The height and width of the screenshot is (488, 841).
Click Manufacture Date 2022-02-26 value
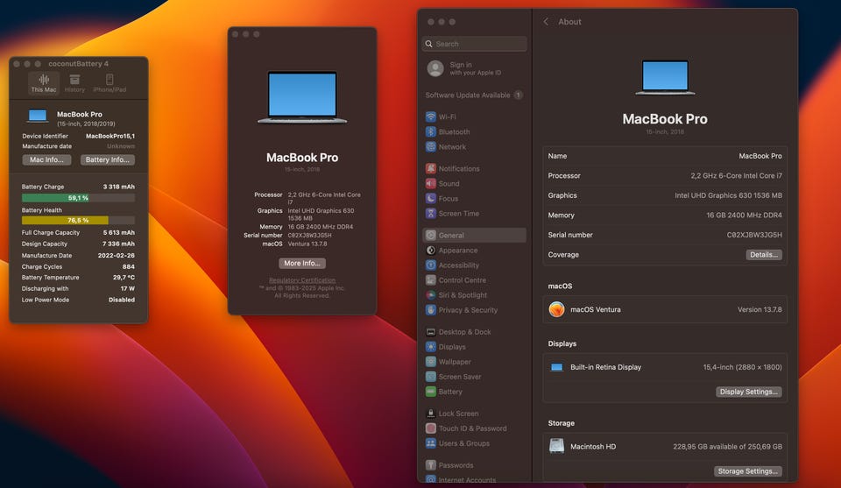click(x=116, y=256)
